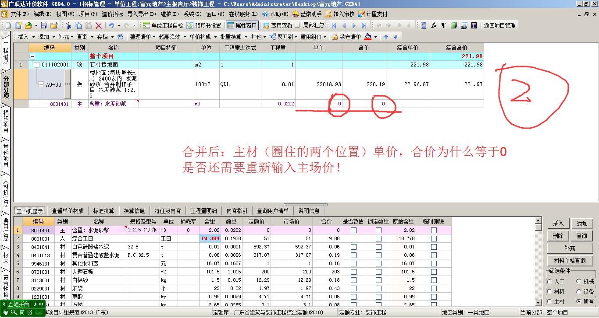
Task: Open the 添加 dropdown in toolbar
Action: [46, 37]
